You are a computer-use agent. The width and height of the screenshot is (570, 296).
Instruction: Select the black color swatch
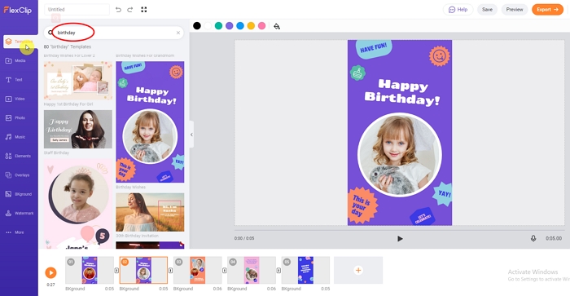[197, 26]
